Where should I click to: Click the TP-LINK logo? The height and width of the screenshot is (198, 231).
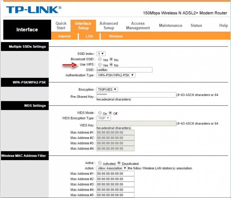point(34,10)
